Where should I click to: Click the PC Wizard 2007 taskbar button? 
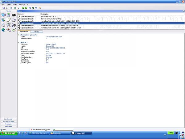click(81, 133)
